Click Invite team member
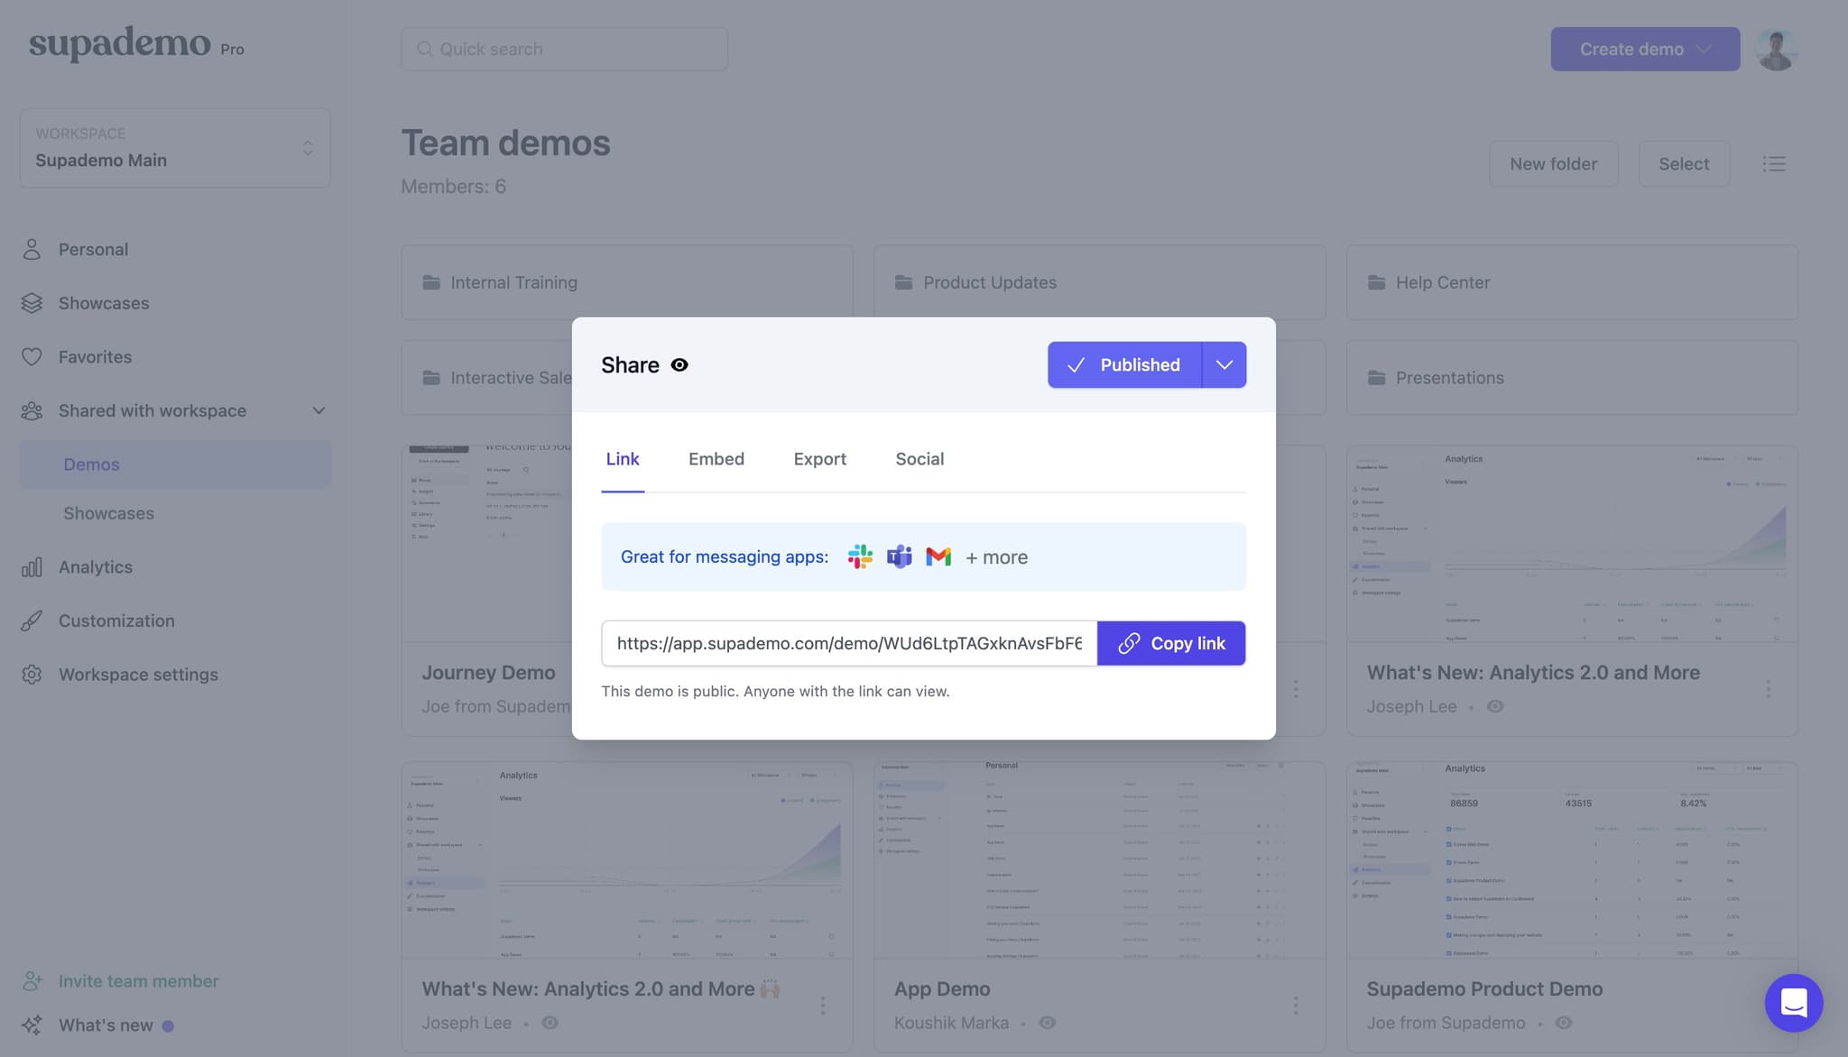 point(137,980)
